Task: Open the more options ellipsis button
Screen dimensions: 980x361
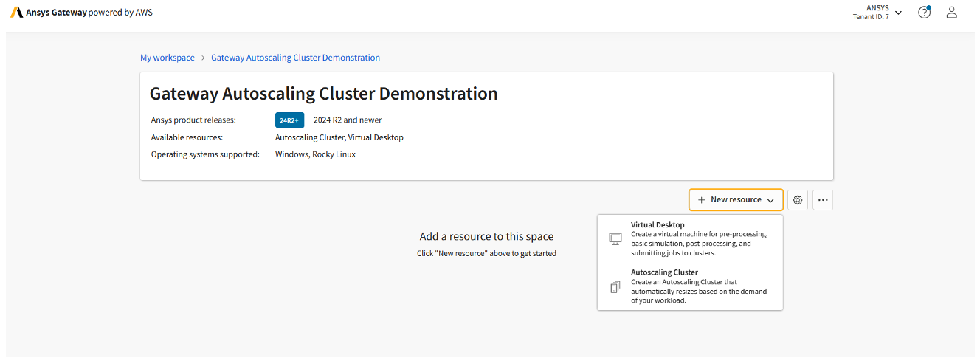Action: 823,200
